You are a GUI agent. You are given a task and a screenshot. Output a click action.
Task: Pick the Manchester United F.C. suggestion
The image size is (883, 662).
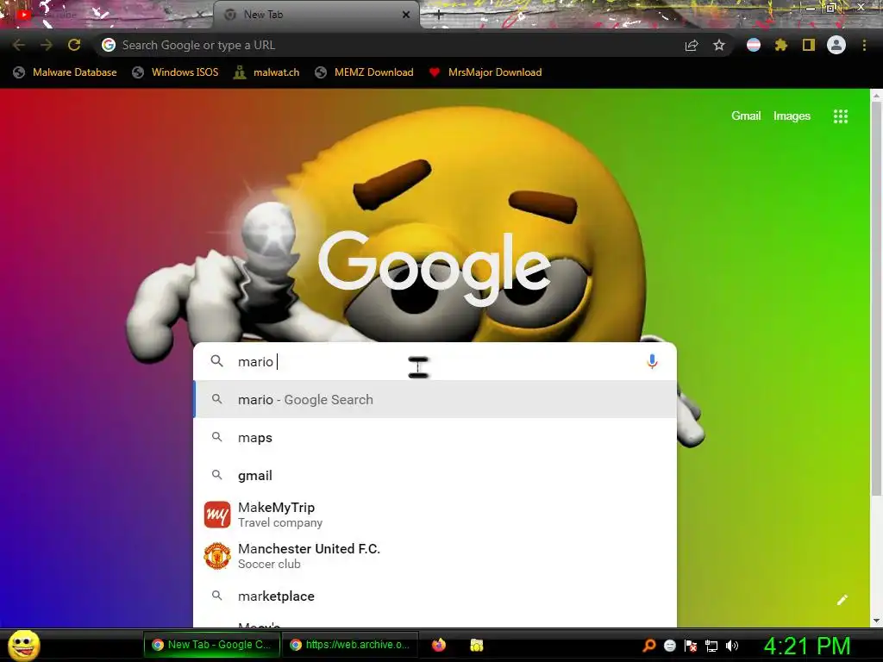coord(435,556)
